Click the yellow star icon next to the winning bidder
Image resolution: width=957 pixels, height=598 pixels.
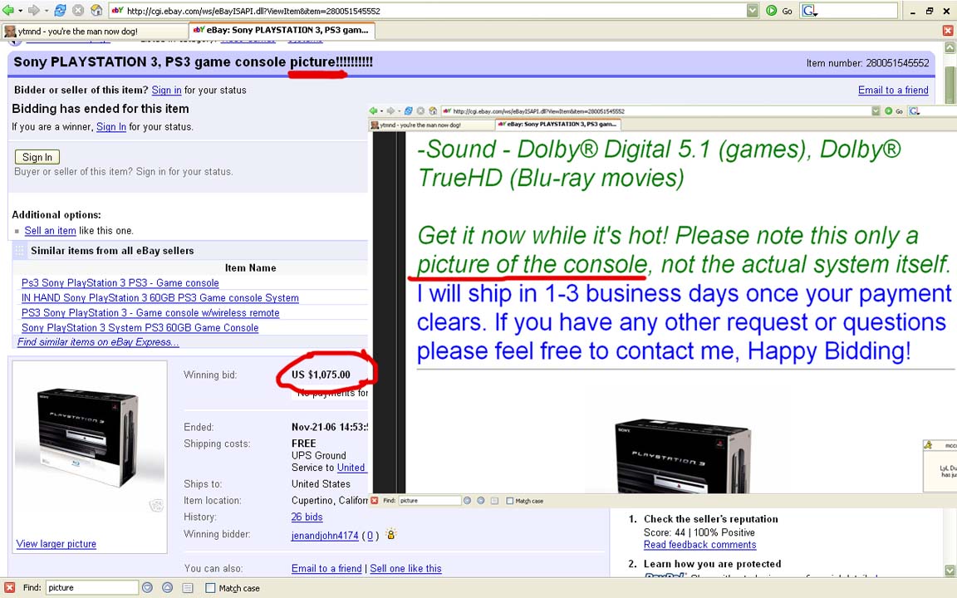(x=391, y=534)
